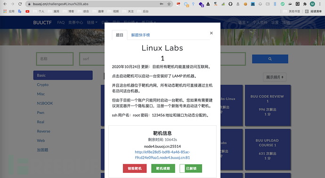The image size is (325, 178).
Task: Reload the page with the refresh icon
Action: [20, 4]
